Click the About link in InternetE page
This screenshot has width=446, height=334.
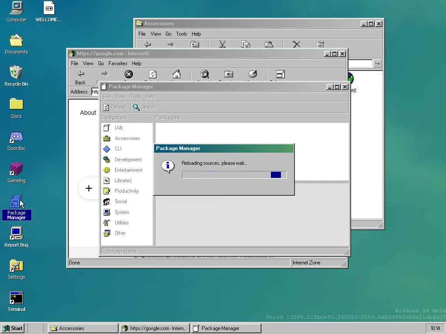pos(88,113)
